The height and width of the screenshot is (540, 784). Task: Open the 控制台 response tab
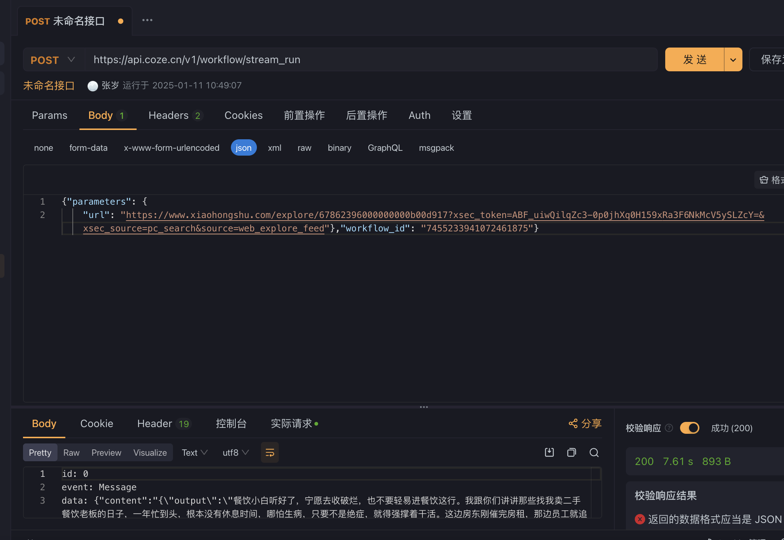[231, 423]
